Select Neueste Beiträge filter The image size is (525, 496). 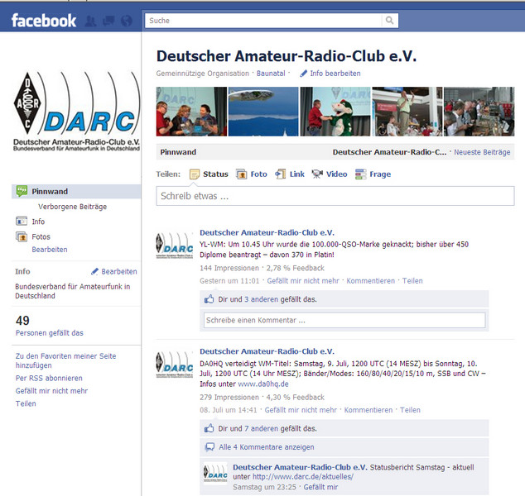point(482,152)
